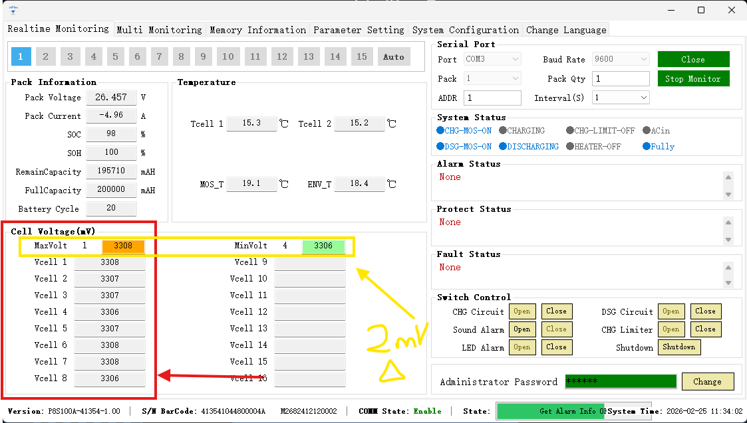This screenshot has height=423, width=747.
Task: Open the CHG Limiter
Action: [x=671, y=329]
